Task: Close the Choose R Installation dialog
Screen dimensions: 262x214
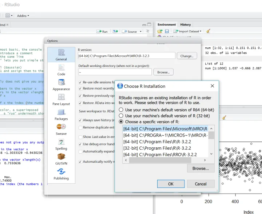Action: [x=213, y=86]
